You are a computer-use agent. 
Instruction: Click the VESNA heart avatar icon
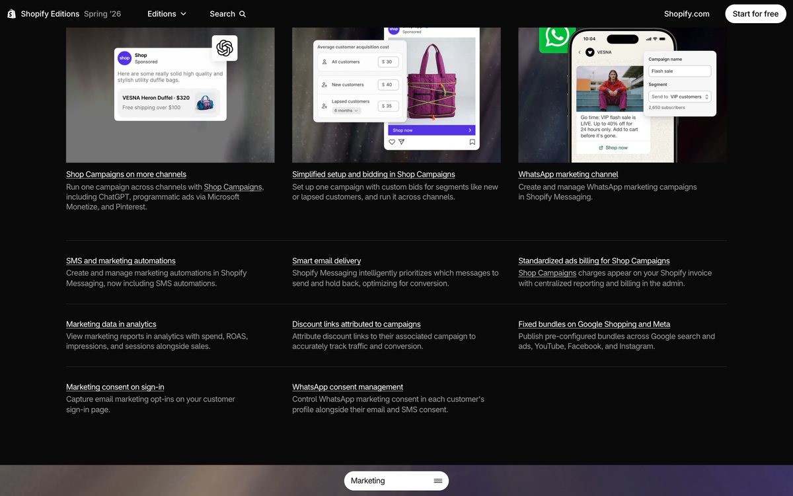pyautogui.click(x=590, y=52)
